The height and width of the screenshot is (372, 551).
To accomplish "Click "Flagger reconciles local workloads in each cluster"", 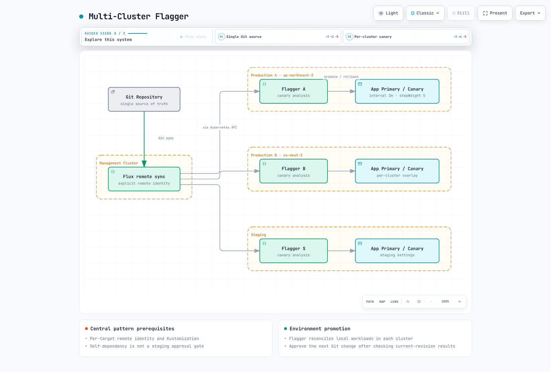I will (x=351, y=339).
